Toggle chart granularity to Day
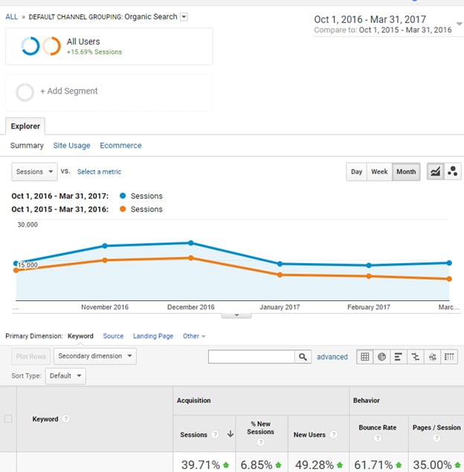 (357, 172)
